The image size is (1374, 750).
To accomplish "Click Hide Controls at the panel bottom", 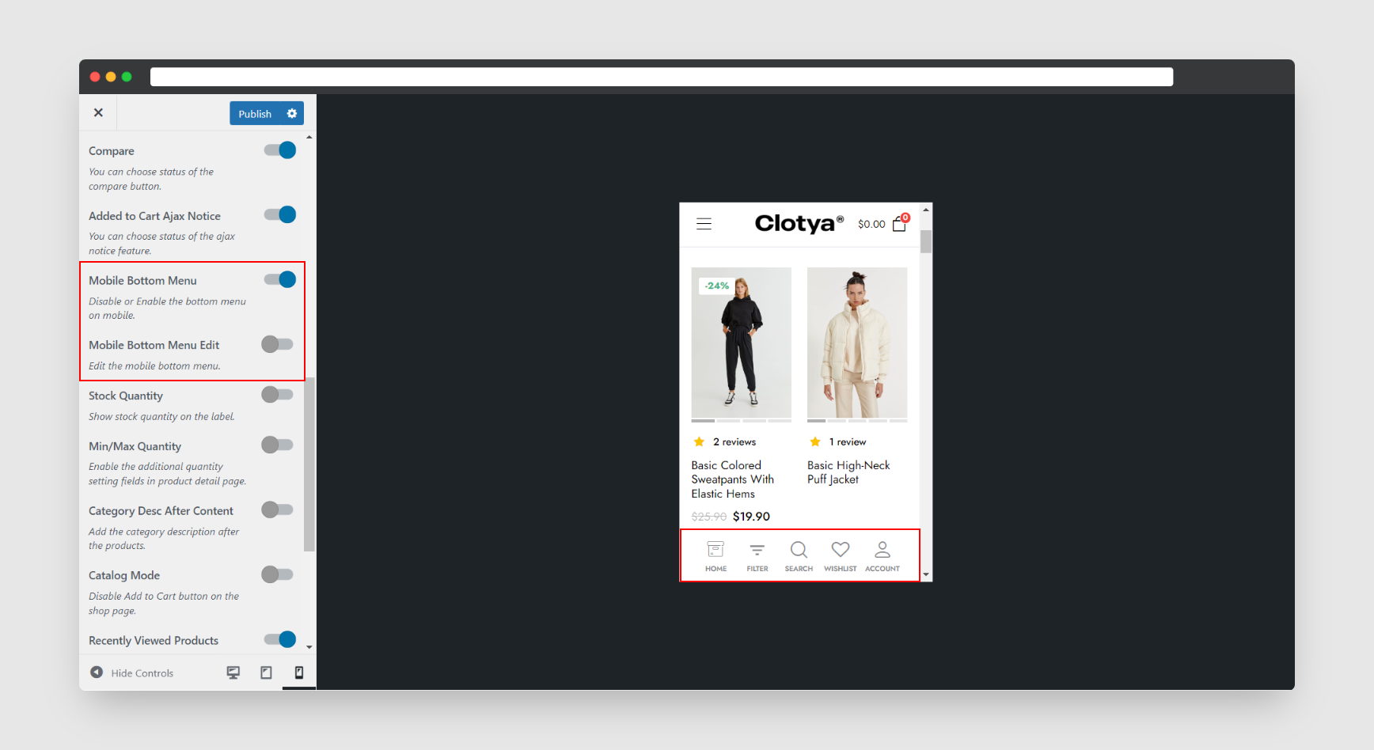I will 142,672.
